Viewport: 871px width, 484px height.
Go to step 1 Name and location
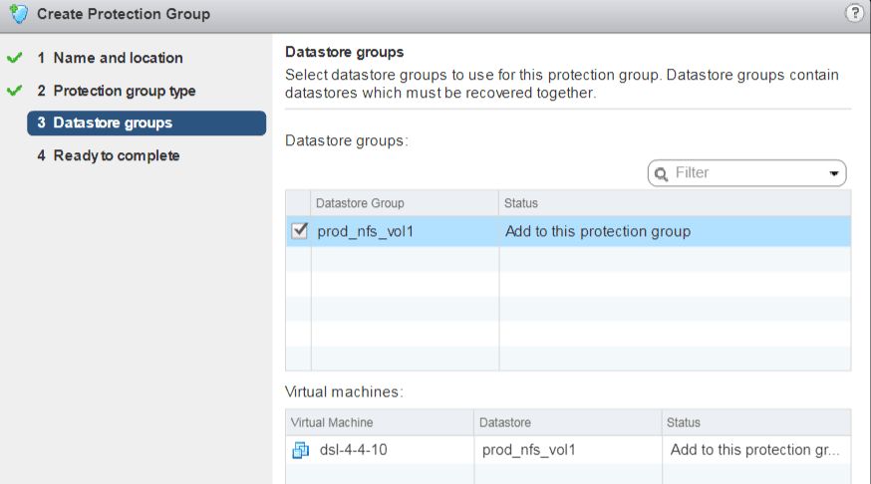tap(118, 58)
